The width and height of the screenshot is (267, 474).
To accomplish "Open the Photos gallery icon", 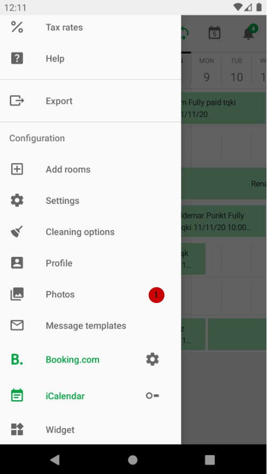I will tap(17, 294).
